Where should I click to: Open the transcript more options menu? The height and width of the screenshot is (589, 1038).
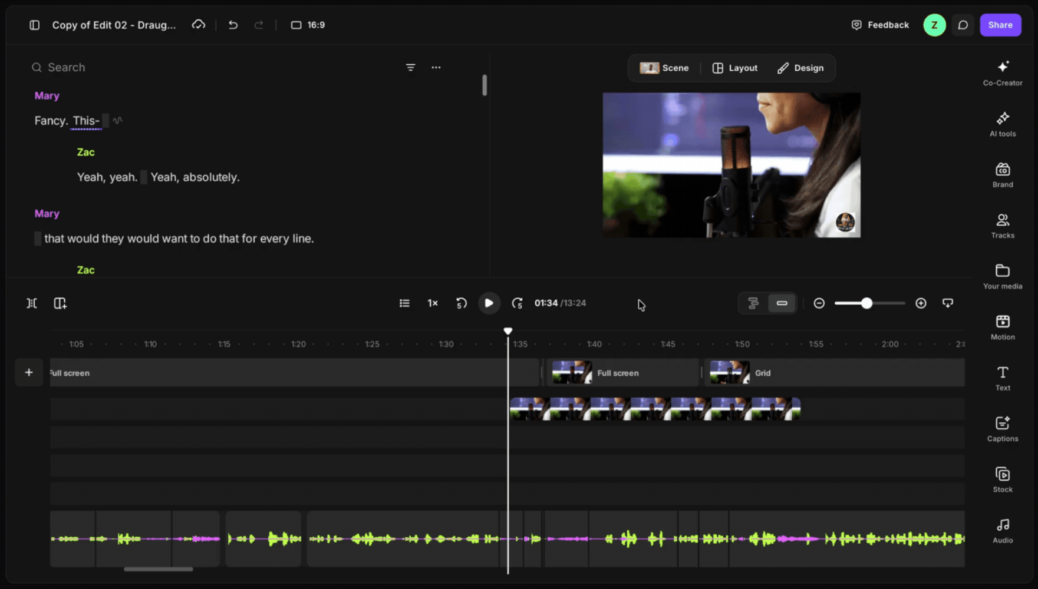436,67
